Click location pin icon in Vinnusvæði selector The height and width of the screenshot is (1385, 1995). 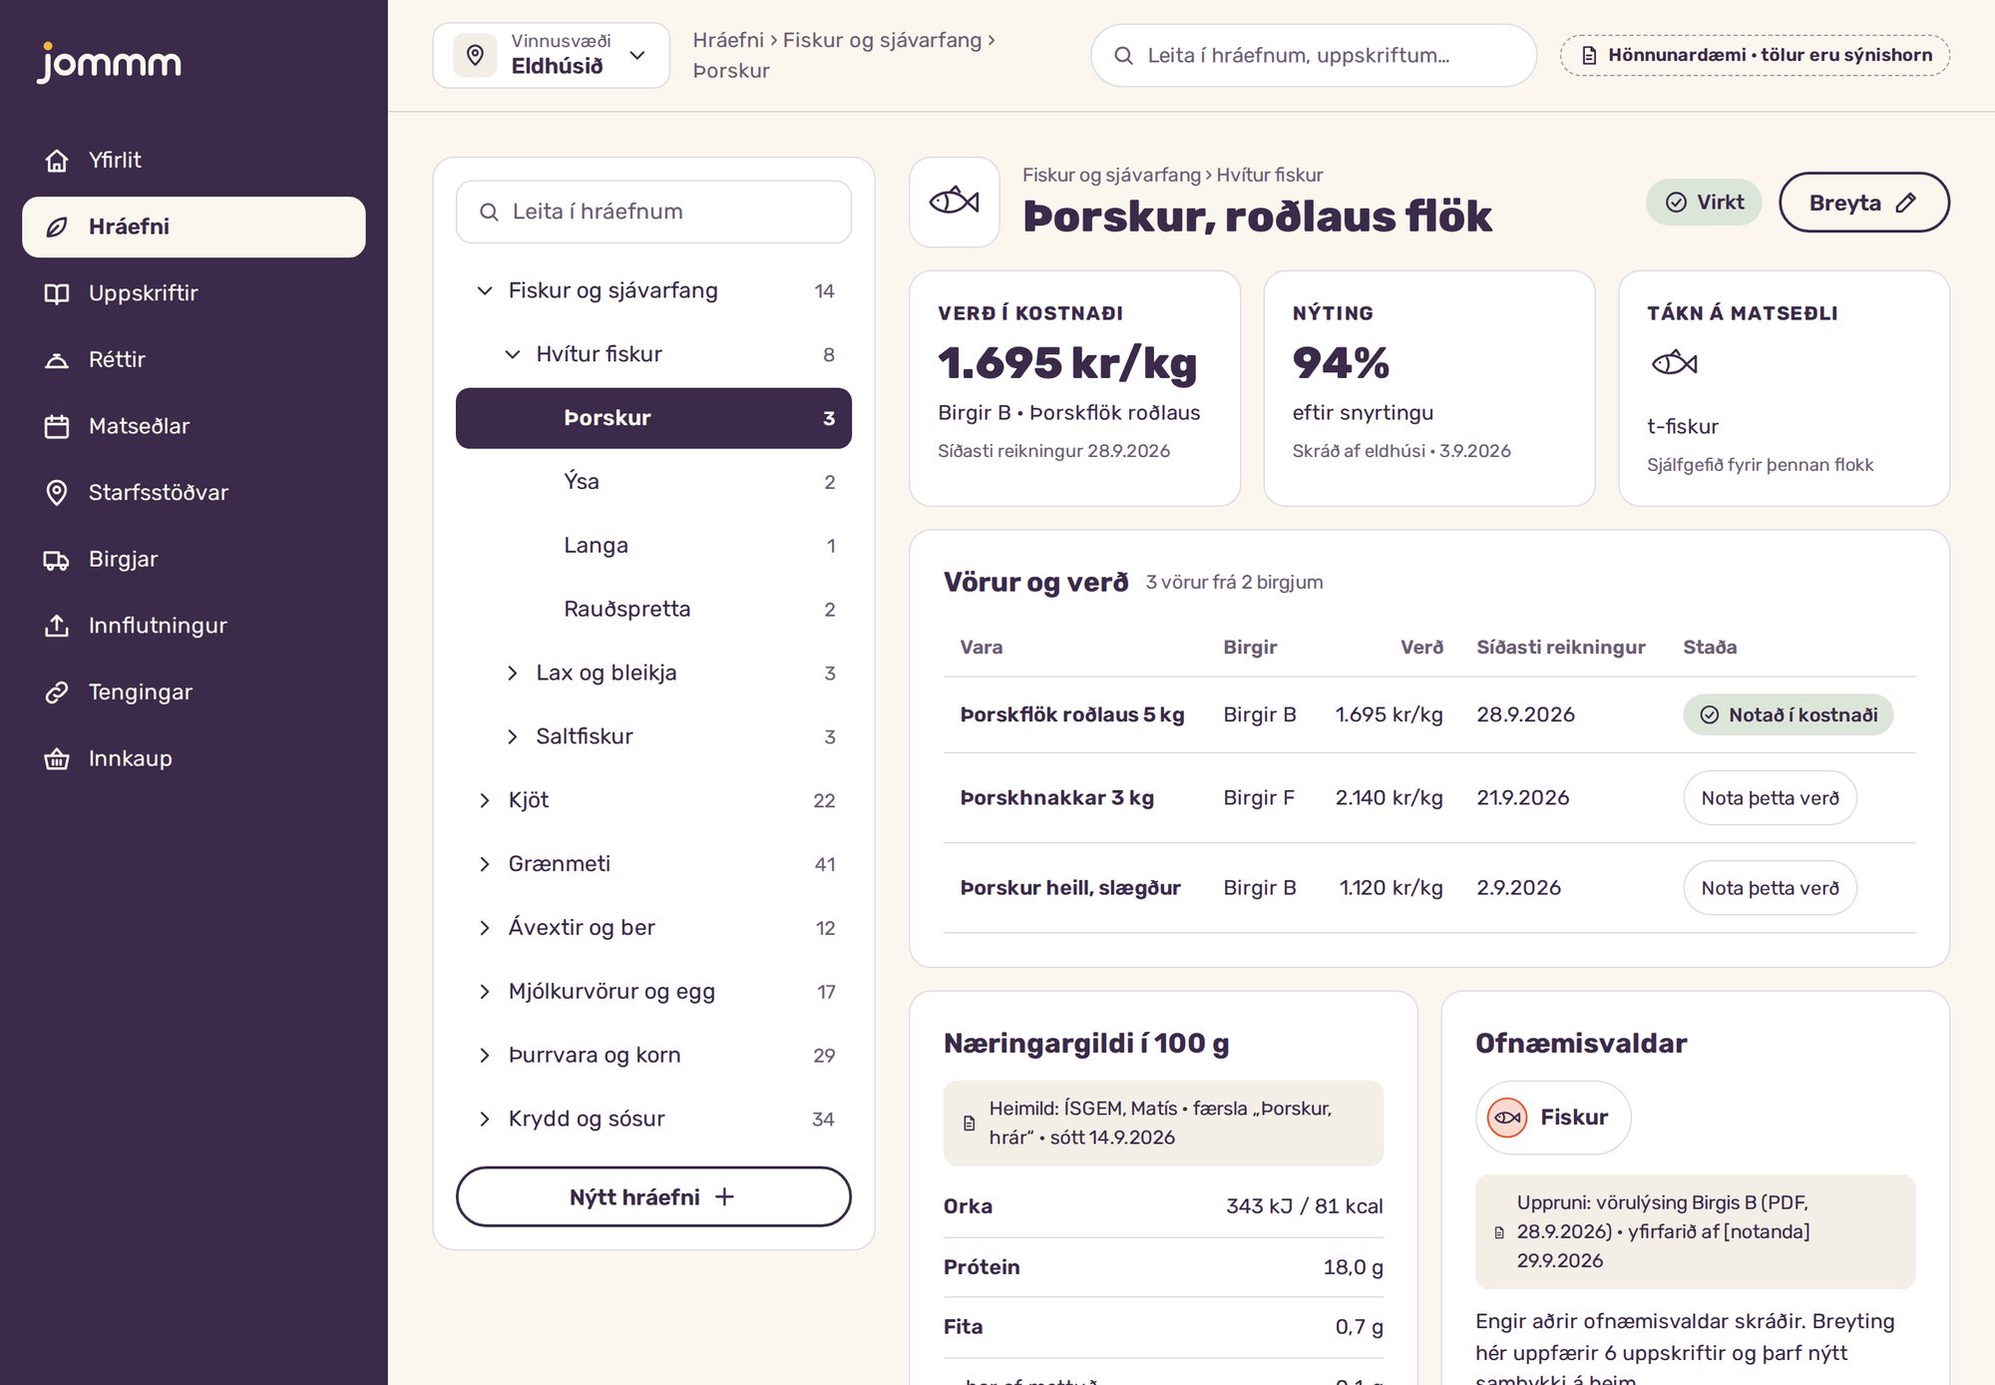[x=476, y=55]
